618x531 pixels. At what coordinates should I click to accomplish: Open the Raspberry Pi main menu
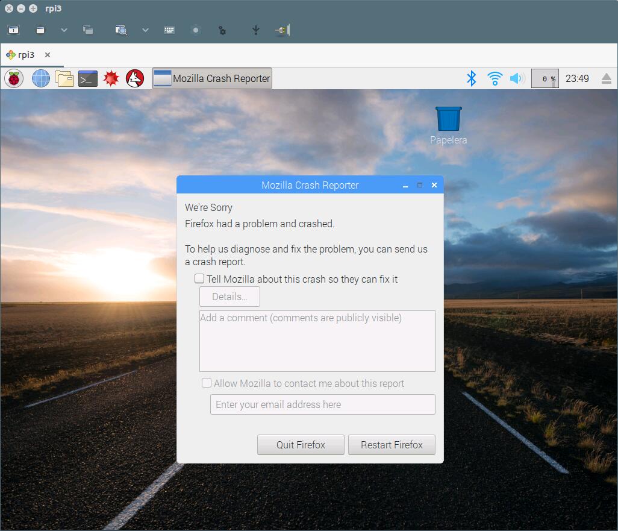tap(14, 78)
